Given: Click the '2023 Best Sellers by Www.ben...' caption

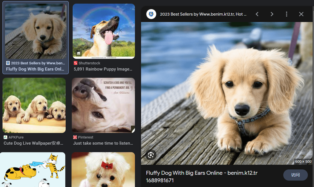Looking at the screenshot, I should (38, 63).
